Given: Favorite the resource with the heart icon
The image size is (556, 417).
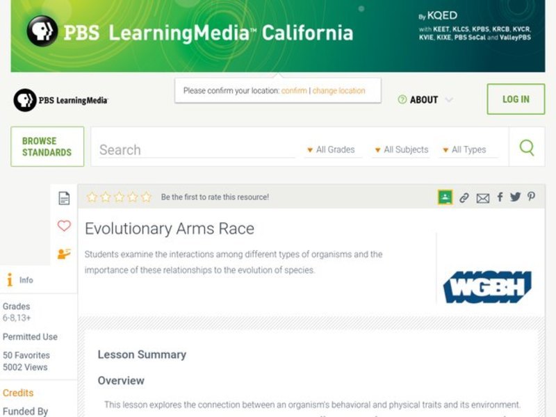Looking at the screenshot, I should click(64, 225).
